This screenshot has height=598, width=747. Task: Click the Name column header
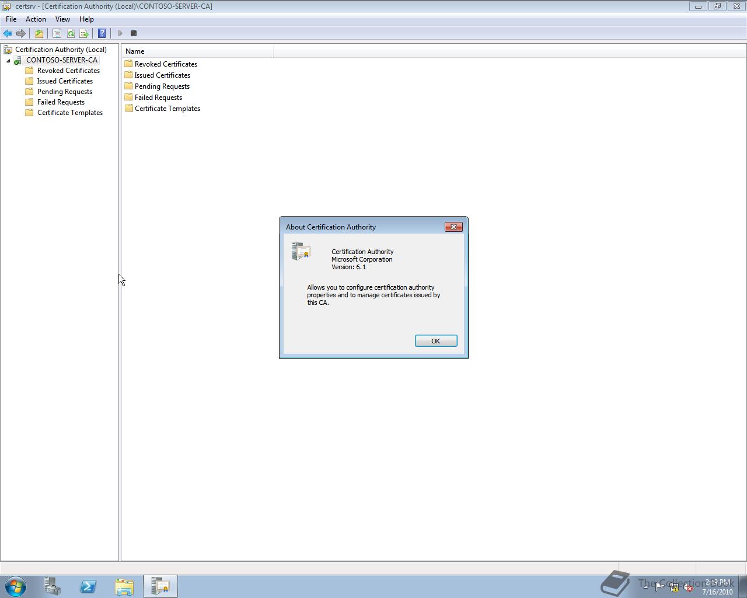coord(198,51)
